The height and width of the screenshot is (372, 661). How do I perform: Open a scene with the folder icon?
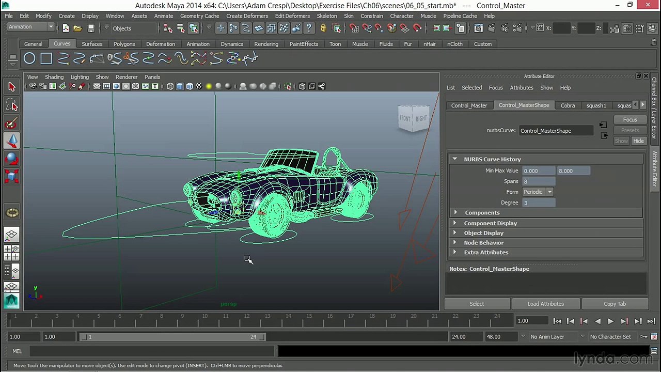pos(77,28)
